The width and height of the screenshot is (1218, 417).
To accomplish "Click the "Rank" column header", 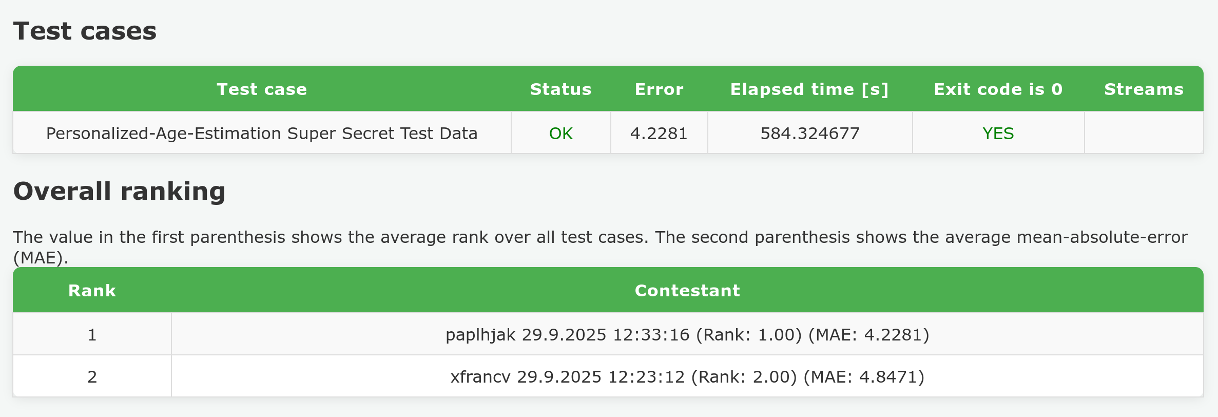I will point(92,291).
